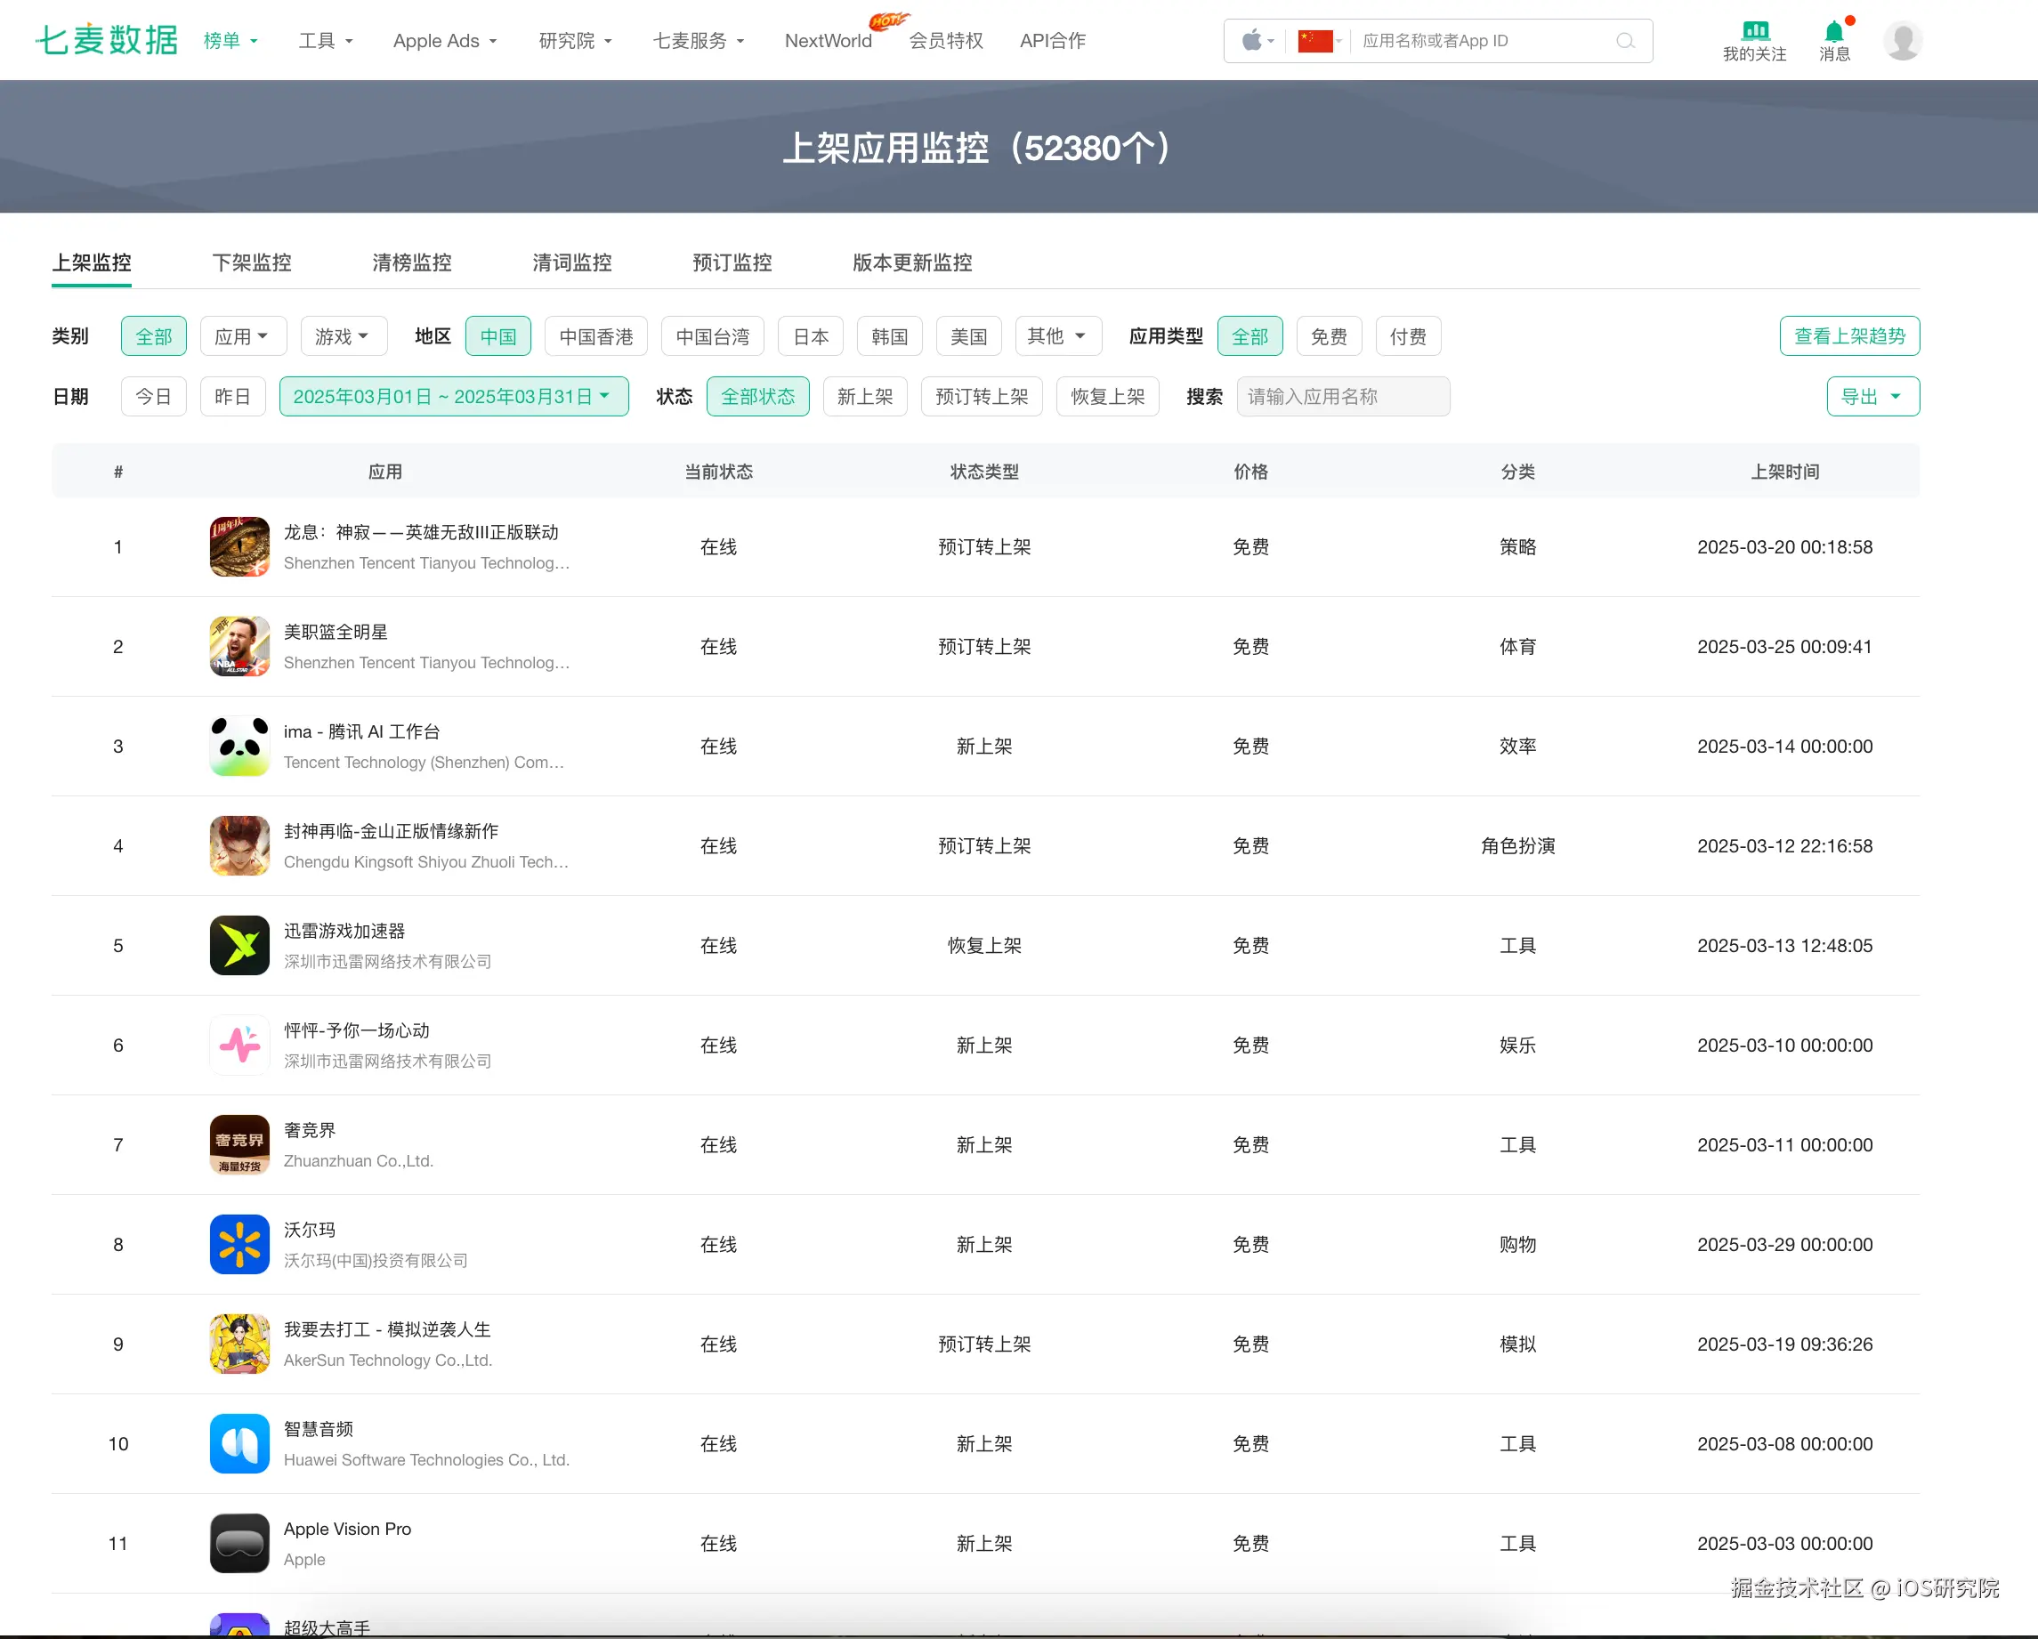Filter status by 新上架
The image size is (2038, 1639).
[x=864, y=396]
